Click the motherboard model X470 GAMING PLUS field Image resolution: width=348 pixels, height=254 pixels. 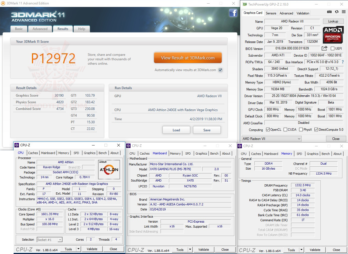175,169
